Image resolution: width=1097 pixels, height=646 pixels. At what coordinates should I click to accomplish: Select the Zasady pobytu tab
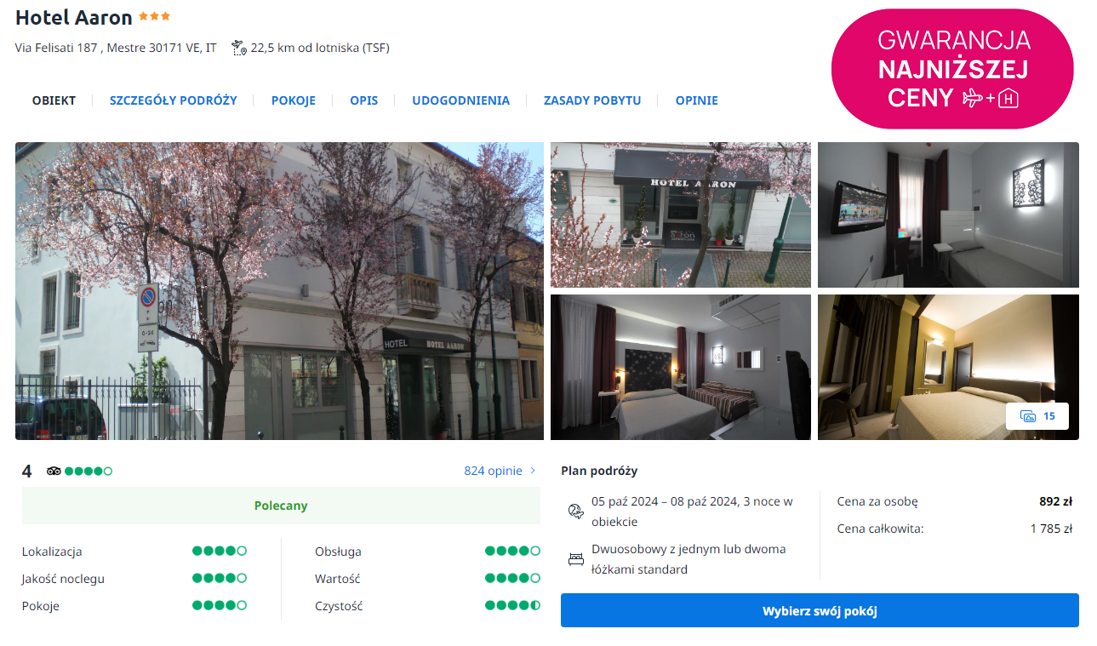coord(591,100)
